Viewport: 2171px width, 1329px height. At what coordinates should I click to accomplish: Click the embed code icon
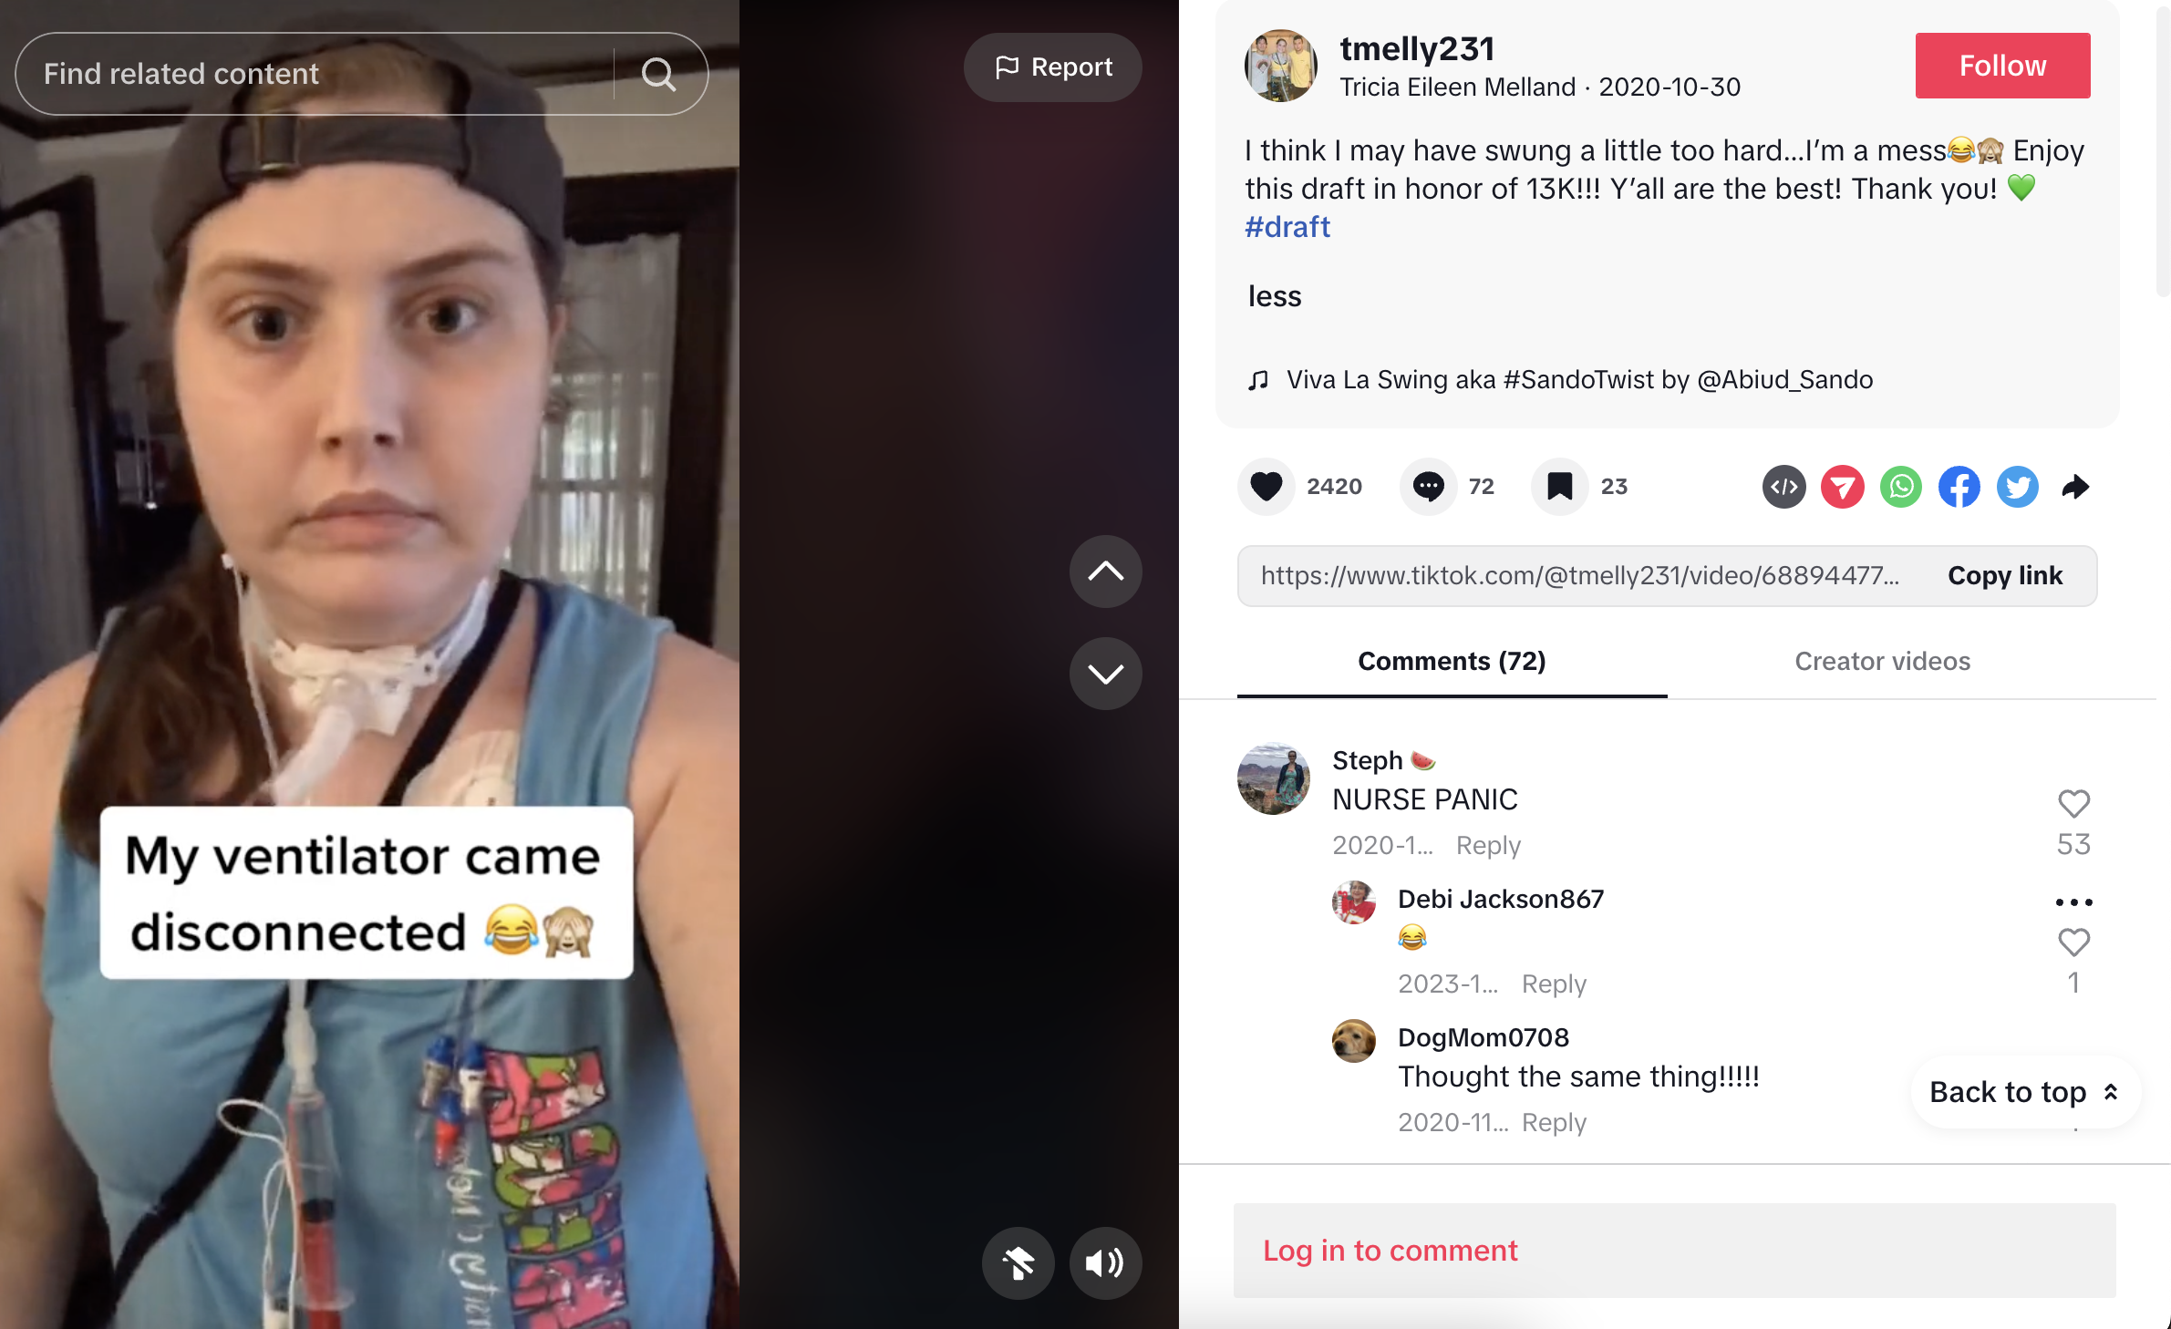coord(1784,487)
